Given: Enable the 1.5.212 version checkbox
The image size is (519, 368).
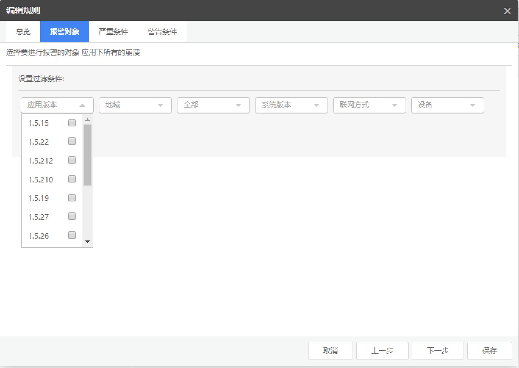Looking at the screenshot, I should coord(72,160).
